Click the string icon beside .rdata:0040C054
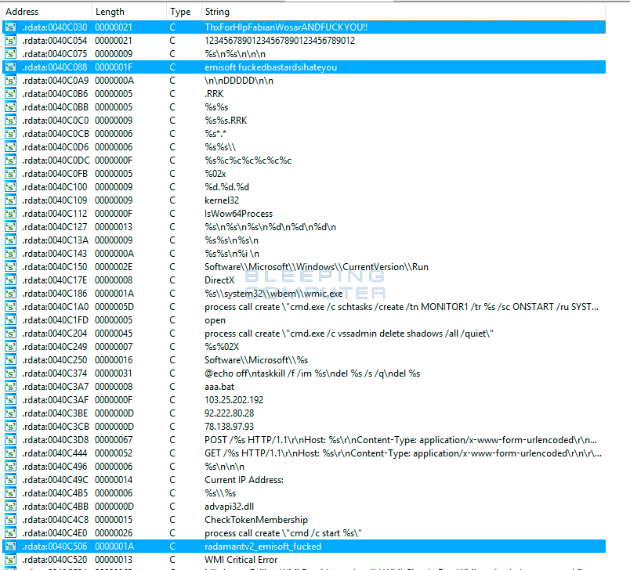630x570 pixels. coord(10,41)
